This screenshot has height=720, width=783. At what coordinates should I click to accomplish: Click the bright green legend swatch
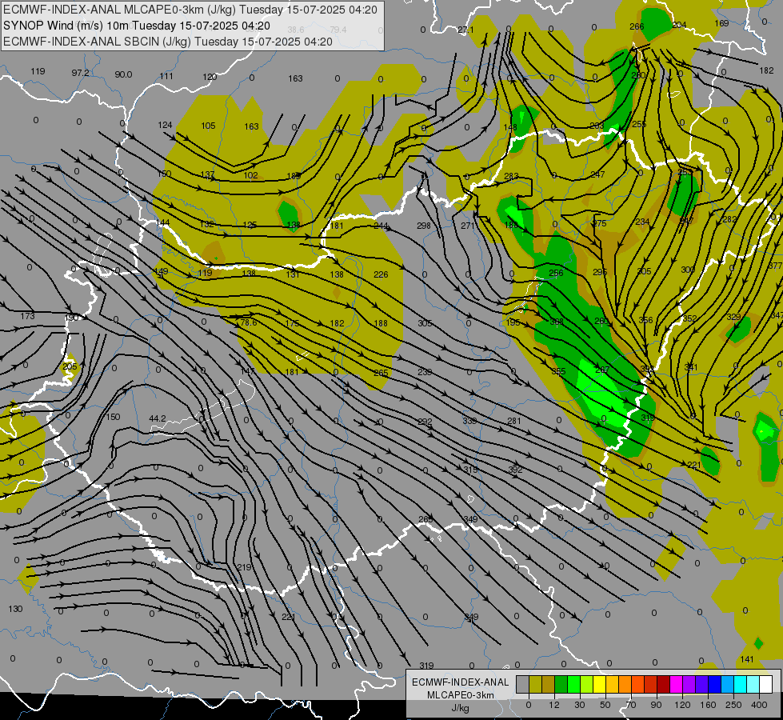[x=573, y=684]
